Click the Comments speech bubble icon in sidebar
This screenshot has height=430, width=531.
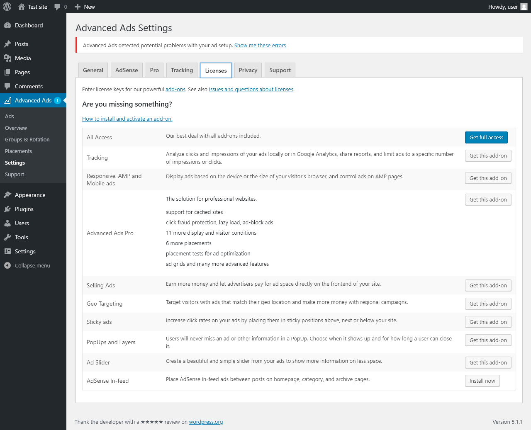pos(7,86)
